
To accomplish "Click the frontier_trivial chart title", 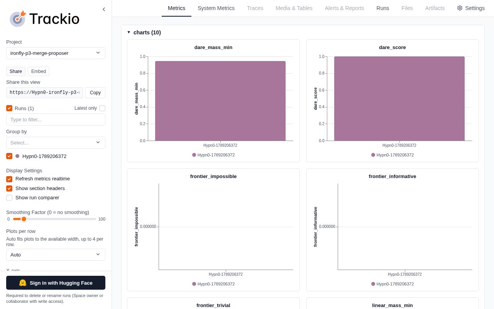I will click(x=213, y=306).
